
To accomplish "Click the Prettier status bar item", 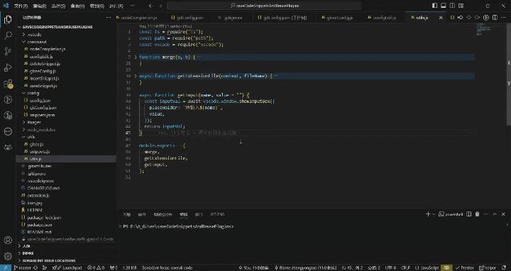I will tap(465, 267).
